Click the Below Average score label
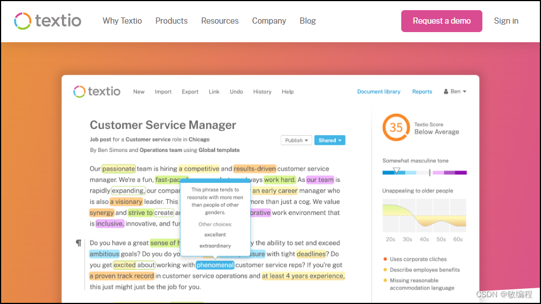The height and width of the screenshot is (304, 541). coord(437,132)
